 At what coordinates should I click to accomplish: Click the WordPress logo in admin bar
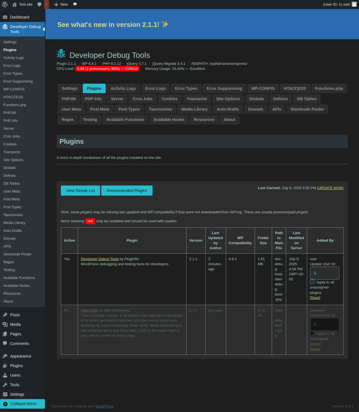tap(5, 4)
